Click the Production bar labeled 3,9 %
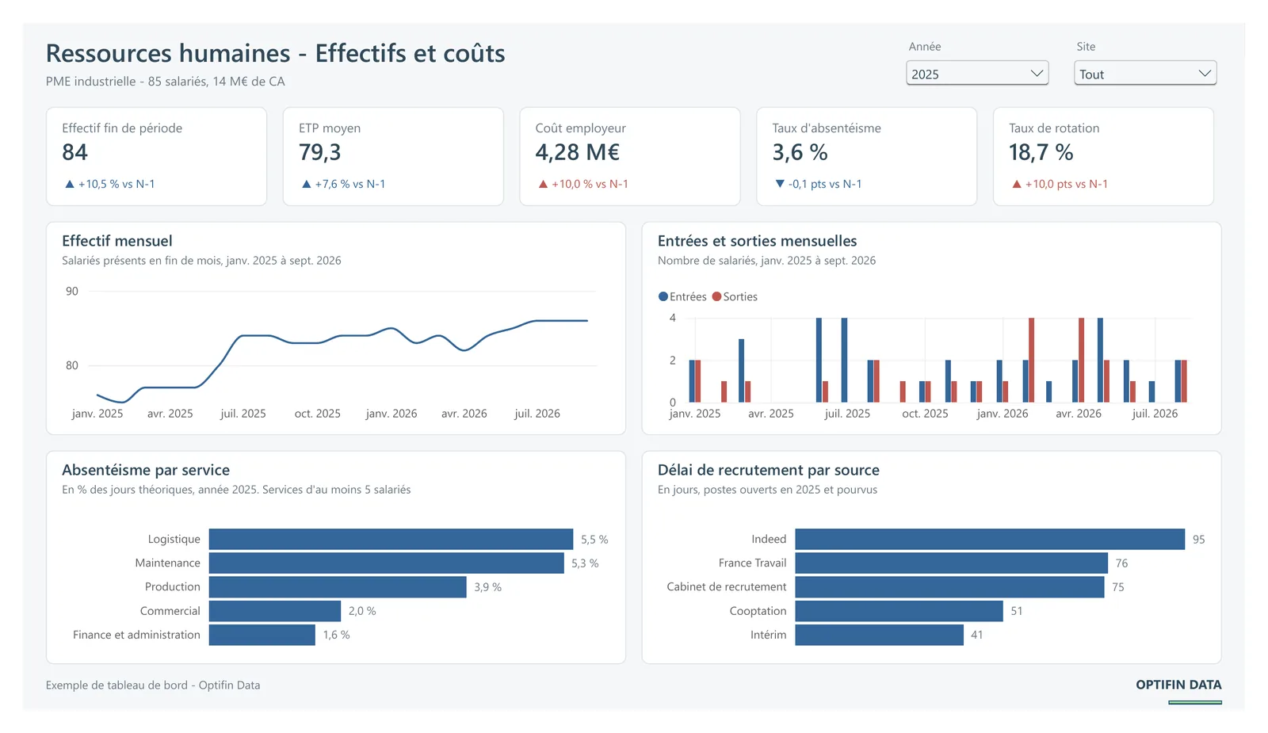The width and height of the screenshot is (1268, 733). [x=338, y=587]
